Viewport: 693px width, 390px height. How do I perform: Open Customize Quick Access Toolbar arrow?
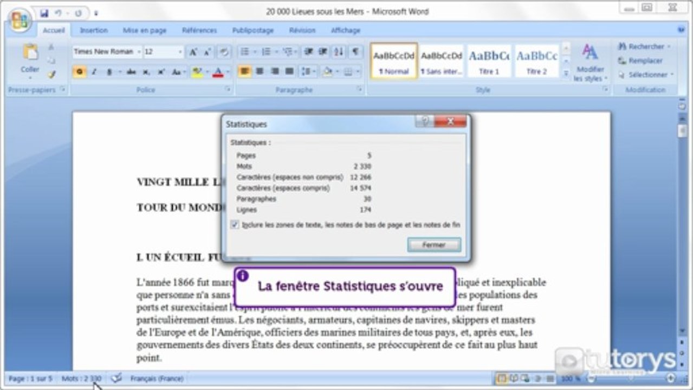[96, 13]
